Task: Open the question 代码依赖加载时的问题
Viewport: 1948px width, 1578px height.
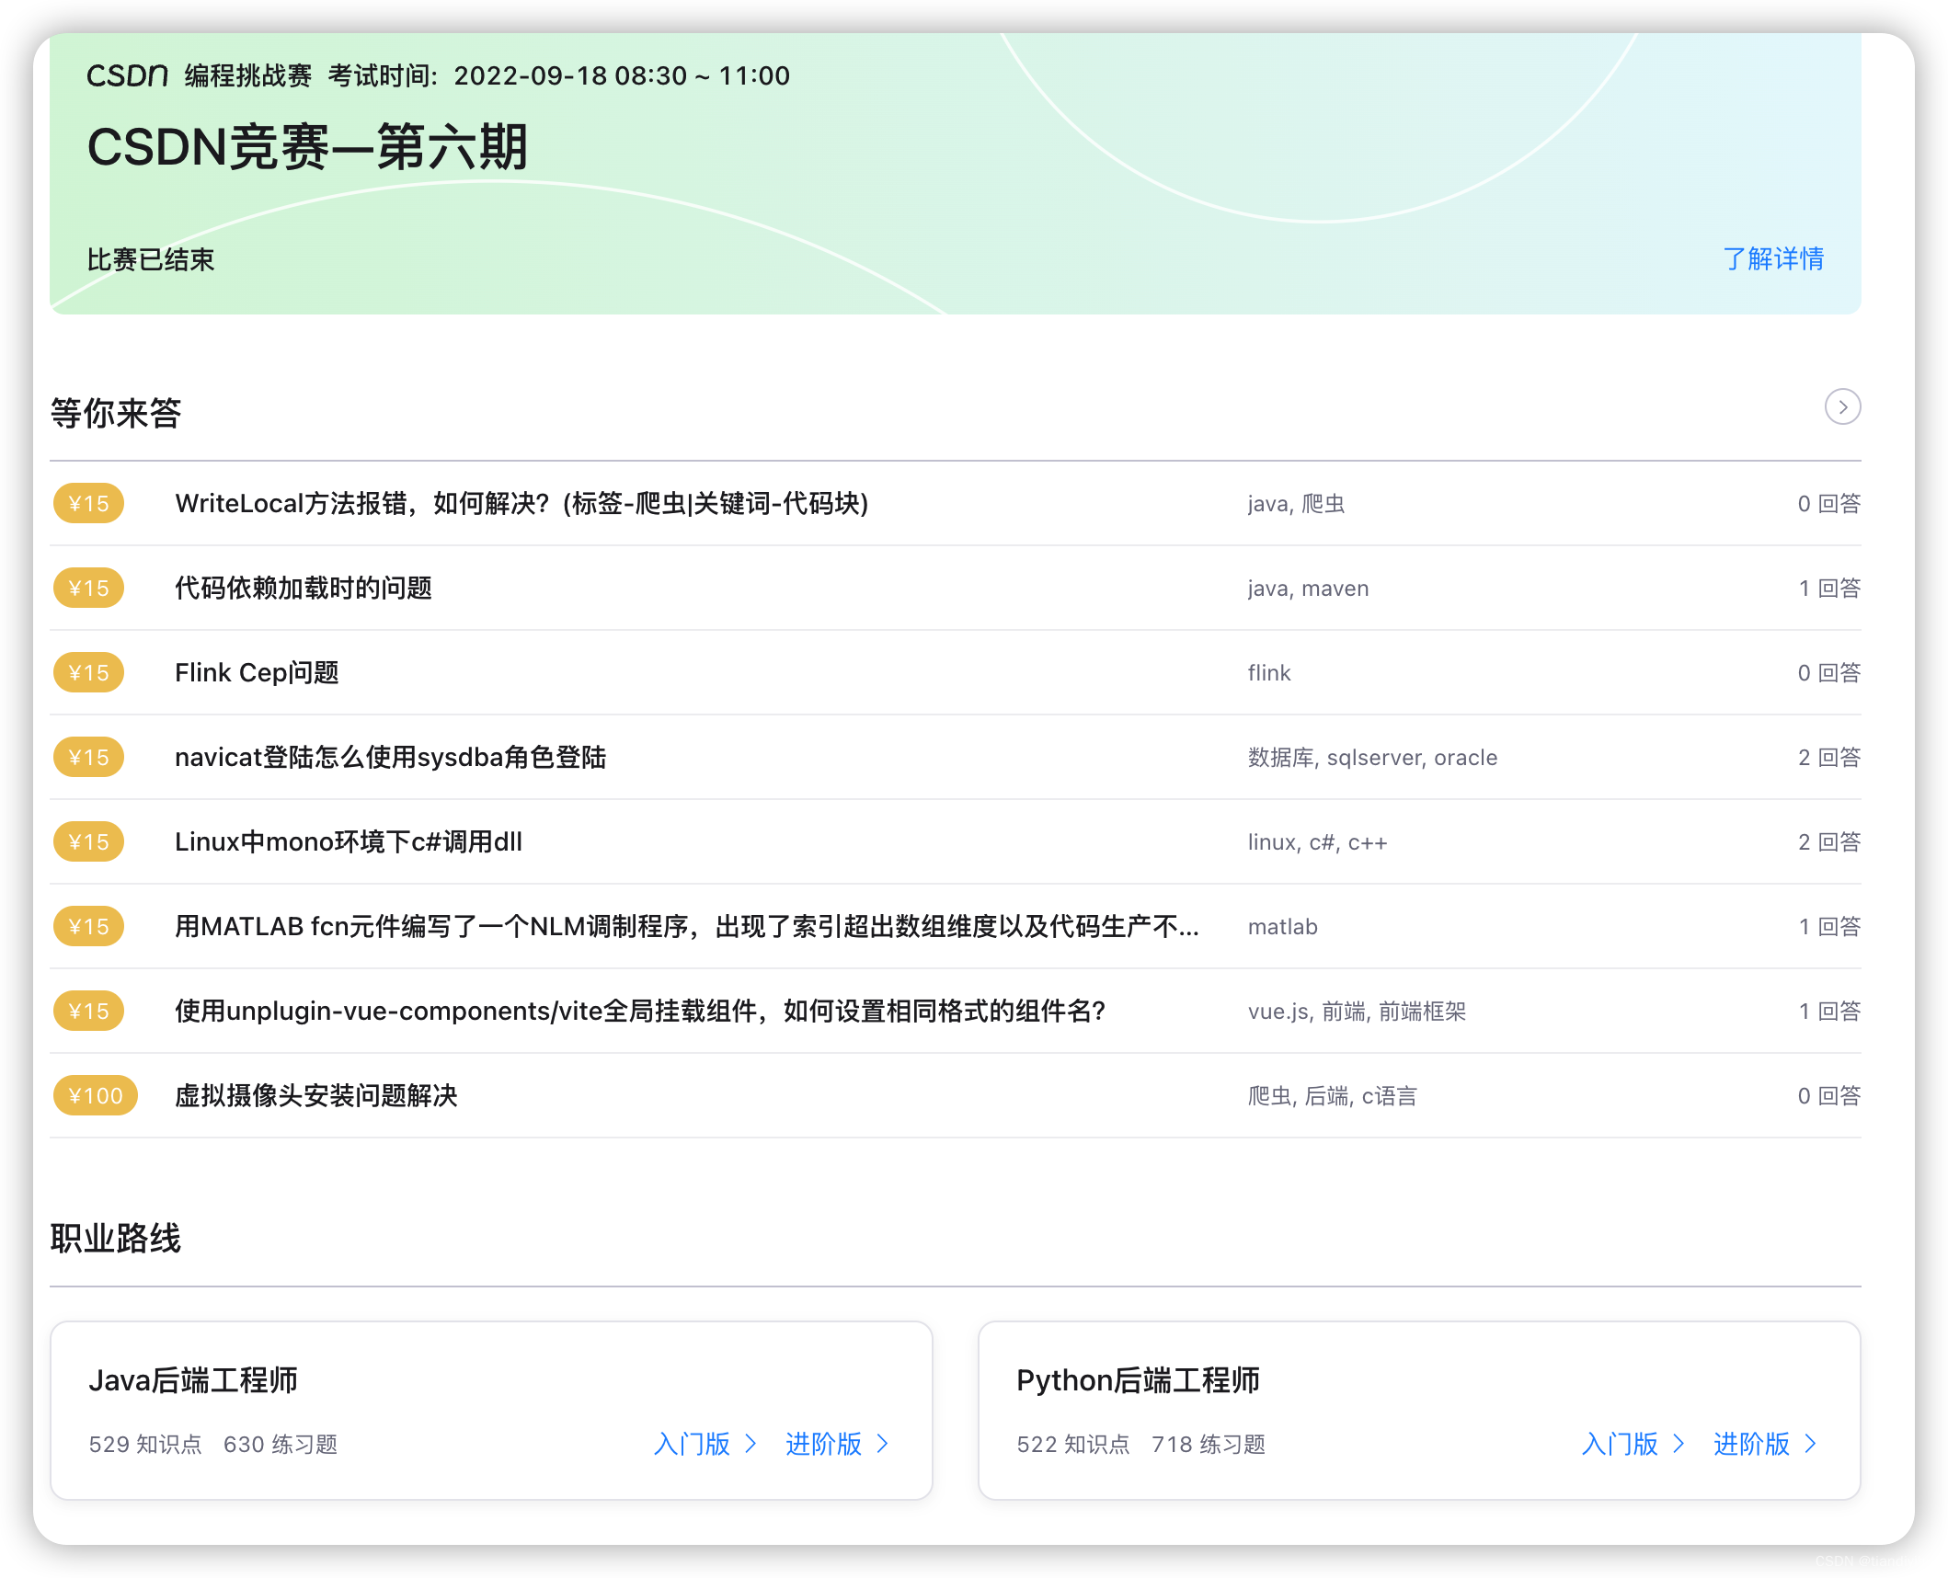Action: [306, 588]
